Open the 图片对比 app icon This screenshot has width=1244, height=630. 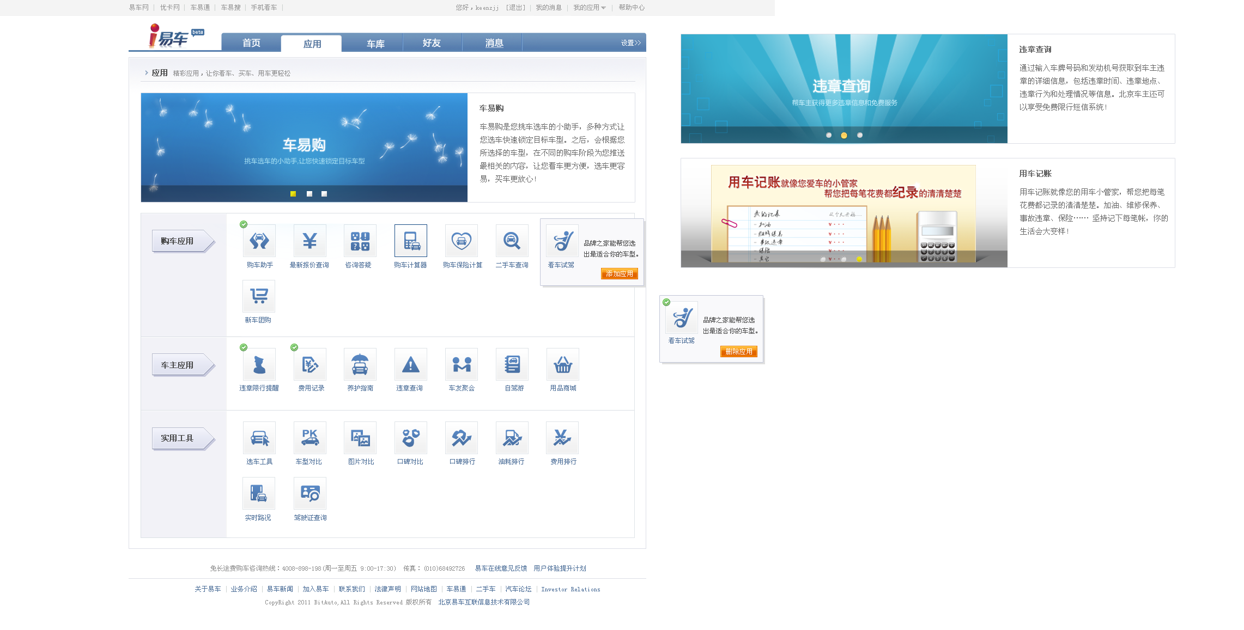[360, 438]
